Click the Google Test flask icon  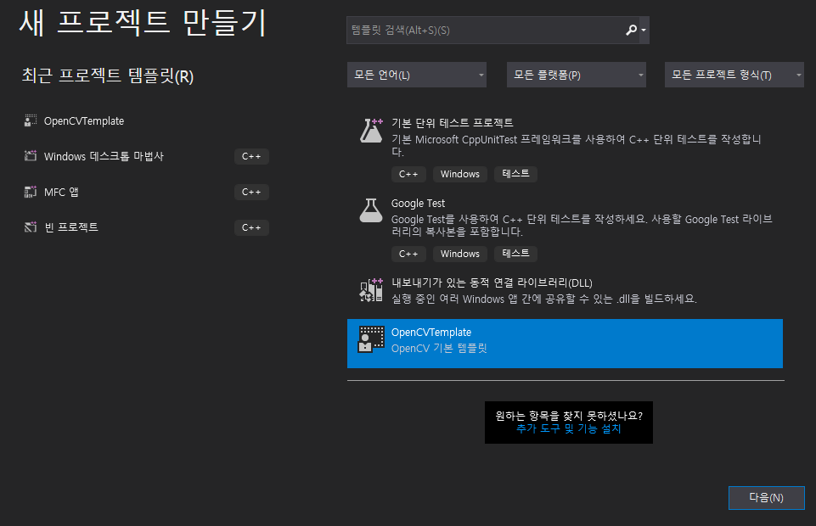(371, 210)
